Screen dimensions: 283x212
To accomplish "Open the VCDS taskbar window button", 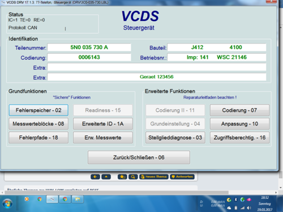I will pyautogui.click(x=52, y=200).
